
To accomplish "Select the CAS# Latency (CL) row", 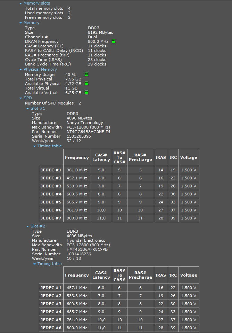I will click(66, 46).
